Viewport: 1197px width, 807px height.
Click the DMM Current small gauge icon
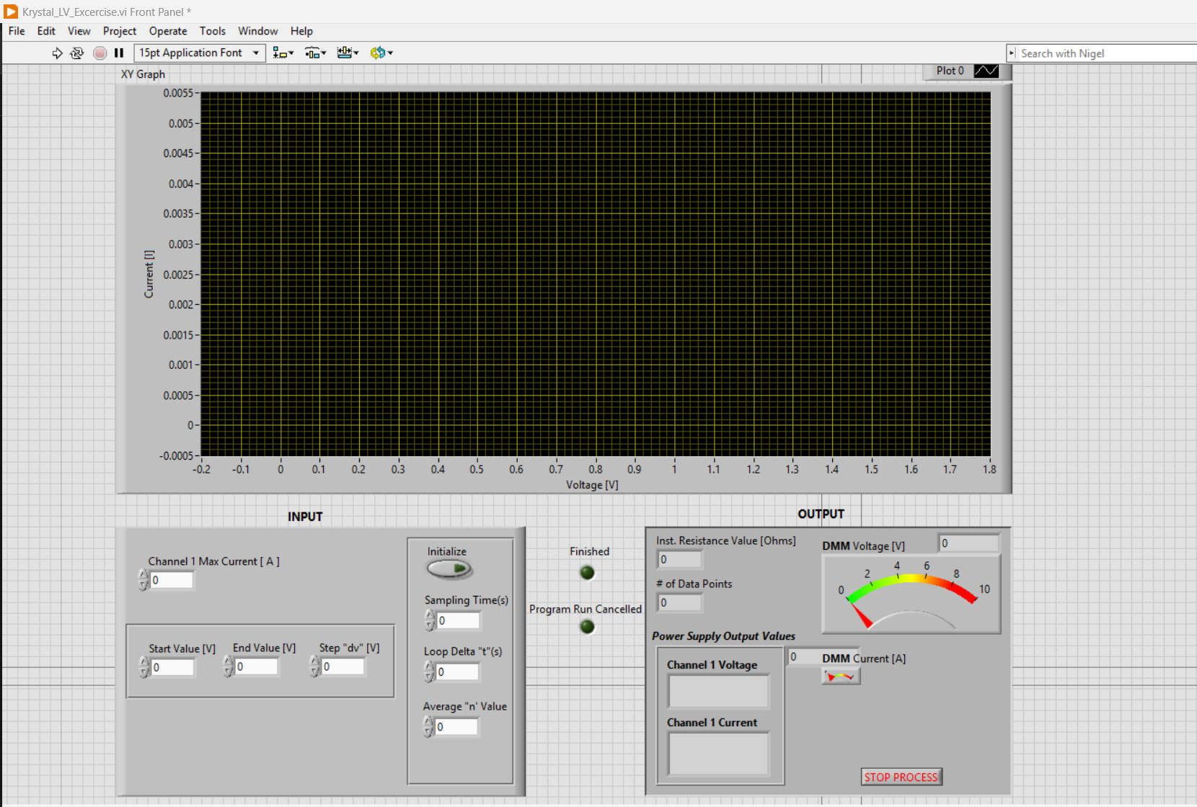tap(841, 676)
